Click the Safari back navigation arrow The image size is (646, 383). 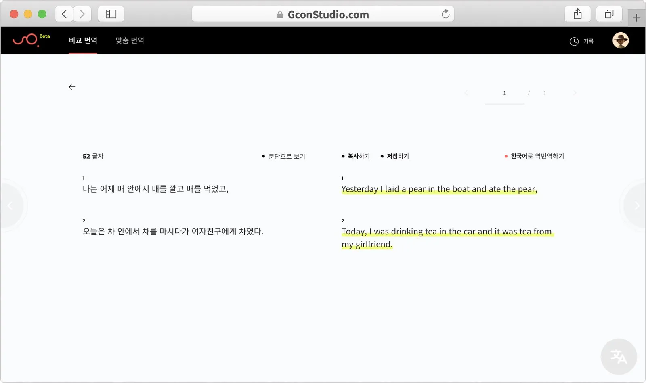(64, 14)
